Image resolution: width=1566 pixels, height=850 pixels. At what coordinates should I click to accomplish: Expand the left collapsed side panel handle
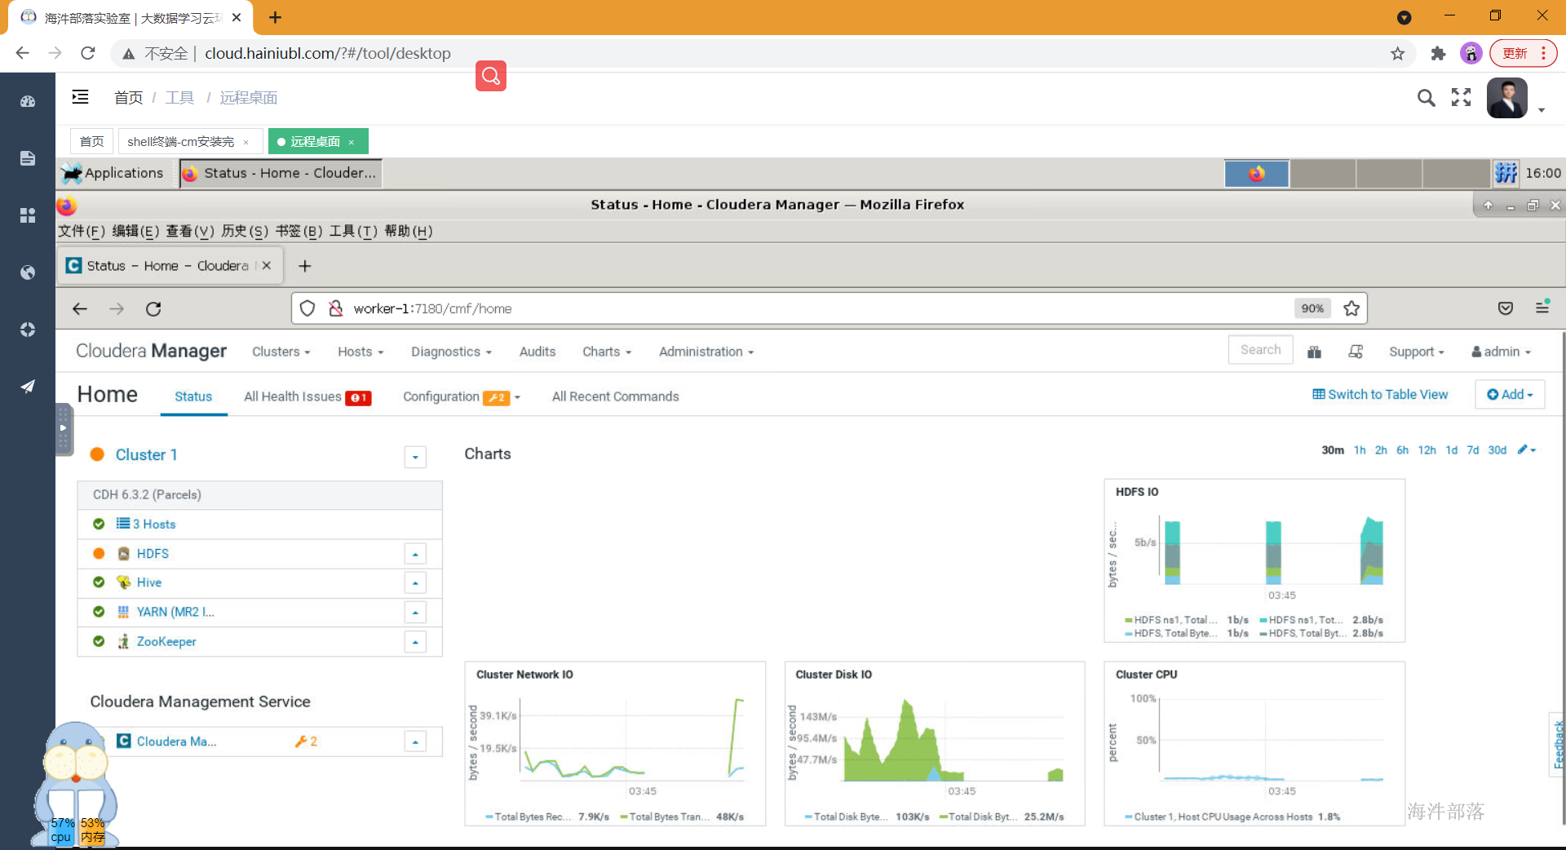click(x=64, y=428)
